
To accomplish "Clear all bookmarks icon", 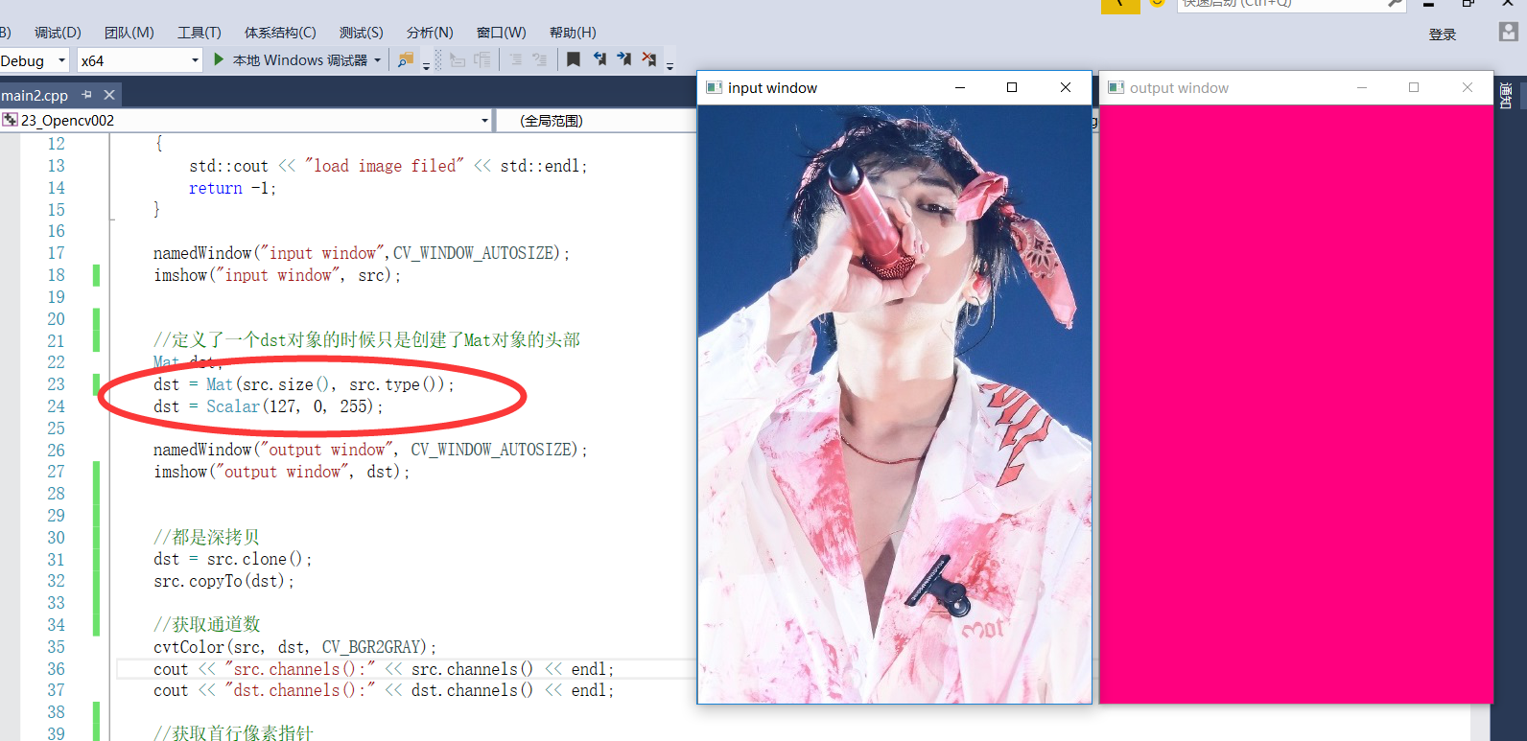I will 649,59.
